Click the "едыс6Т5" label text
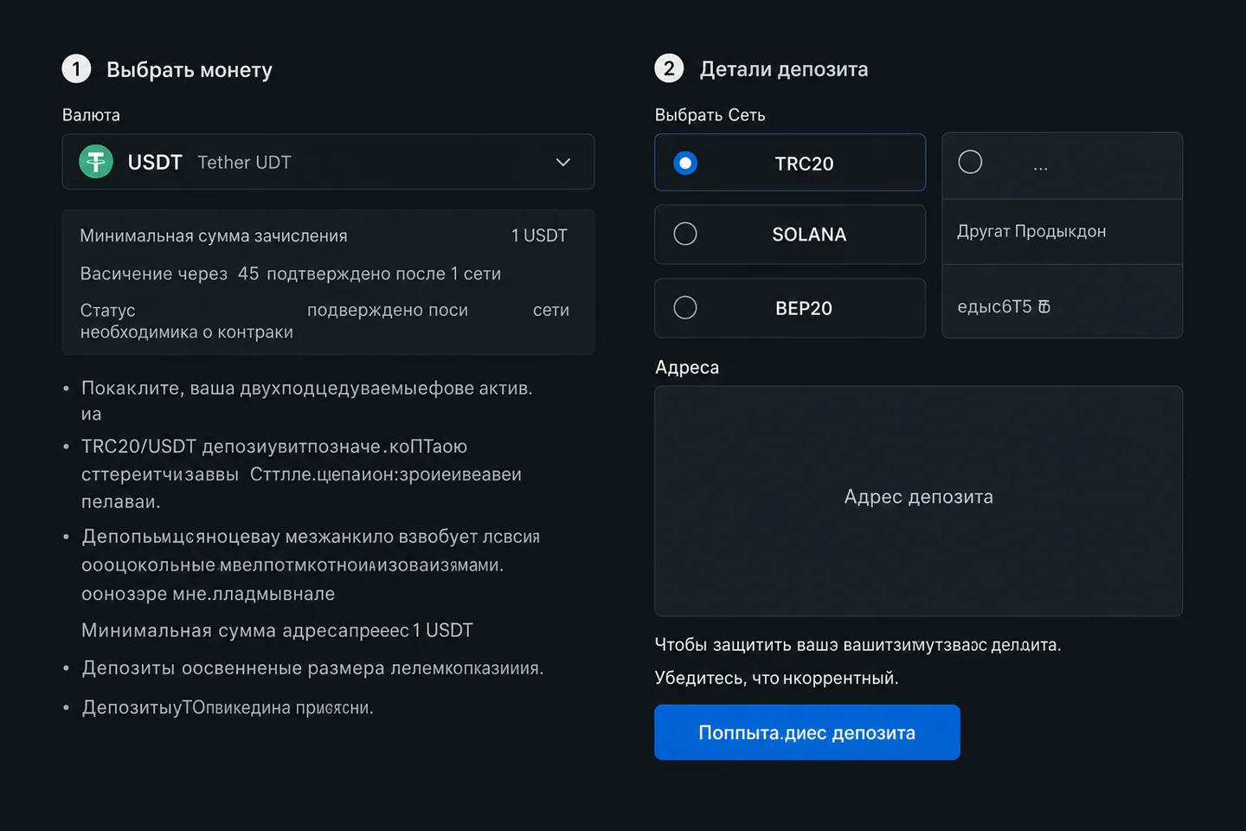The height and width of the screenshot is (831, 1246). pyautogui.click(x=994, y=306)
